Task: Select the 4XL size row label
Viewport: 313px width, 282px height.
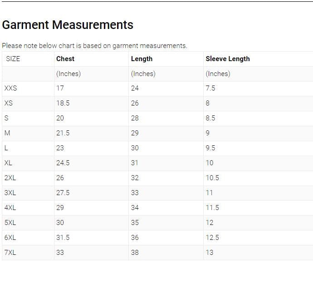Action: click(x=10, y=208)
